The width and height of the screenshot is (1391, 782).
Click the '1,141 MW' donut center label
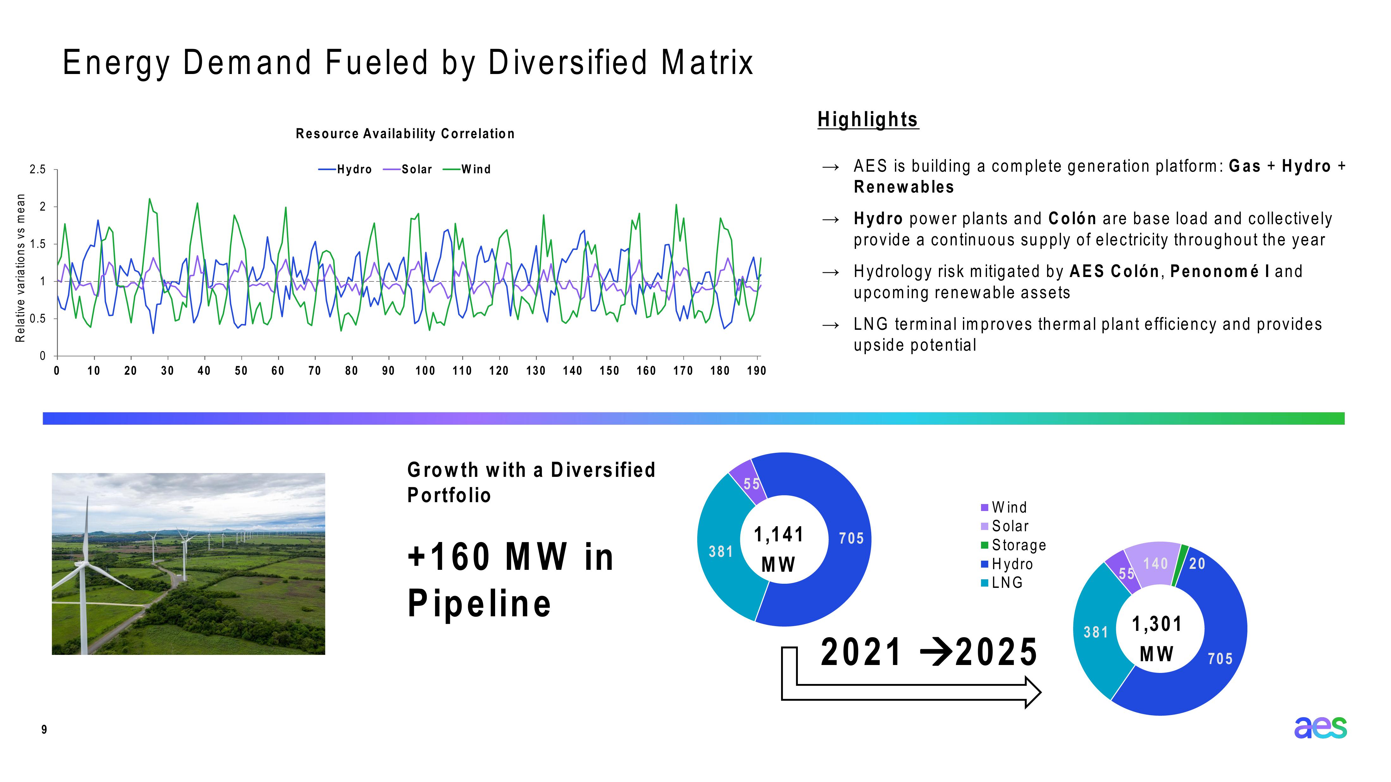click(779, 549)
